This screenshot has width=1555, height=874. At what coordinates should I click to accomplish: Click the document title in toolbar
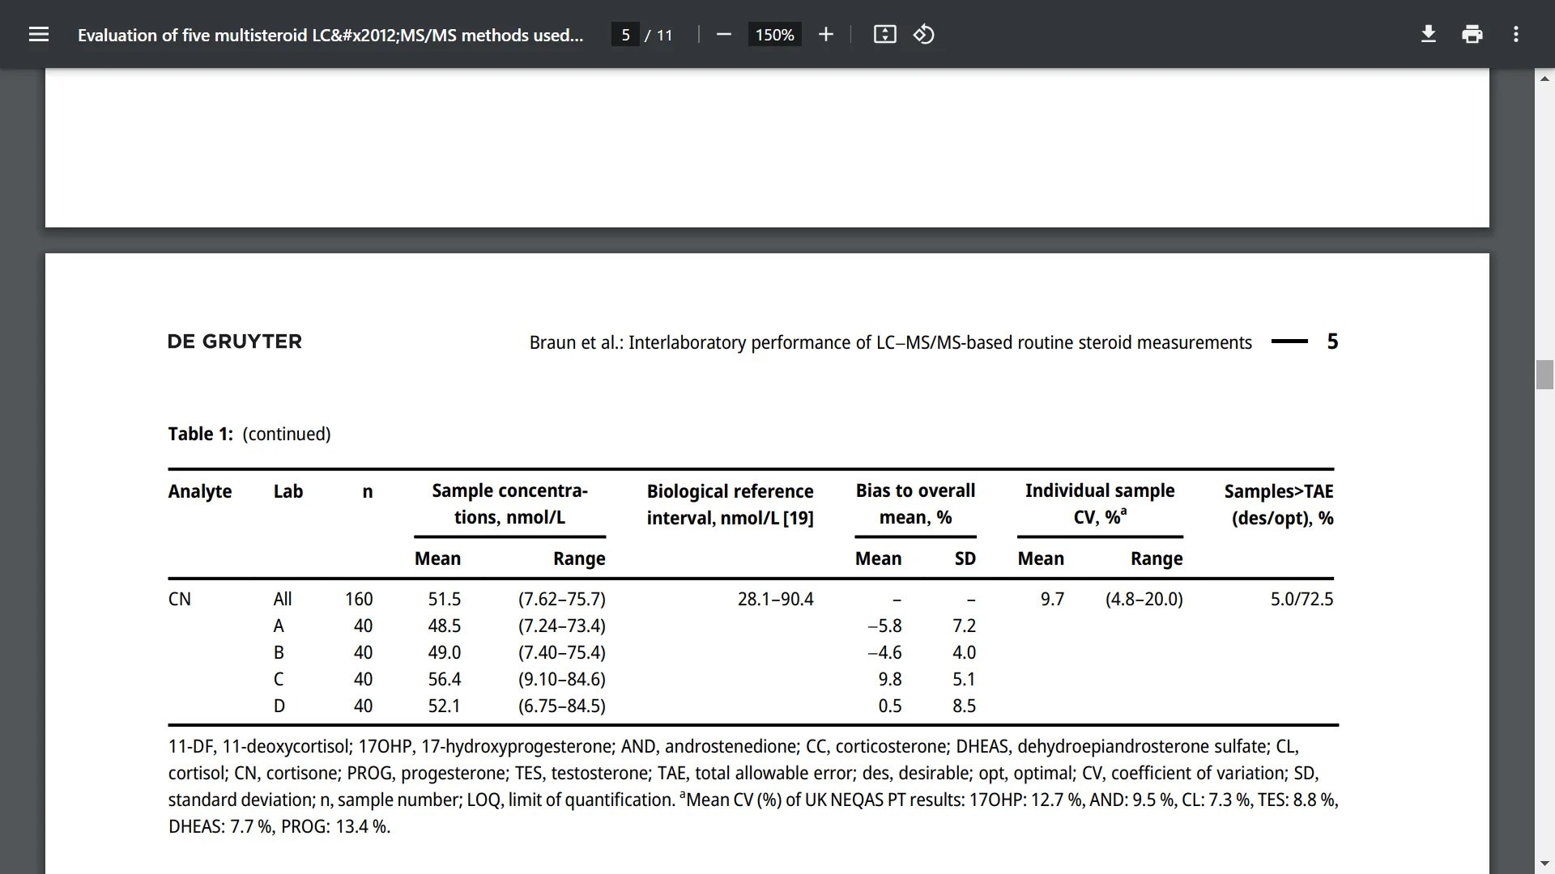330,35
